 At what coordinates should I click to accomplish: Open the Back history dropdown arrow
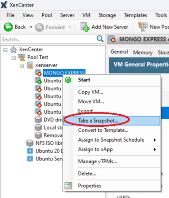point(31,27)
